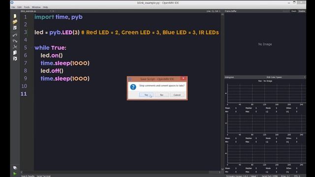Click the blue question mark dialog icon
The height and width of the screenshot is (177, 315).
tap(133, 87)
